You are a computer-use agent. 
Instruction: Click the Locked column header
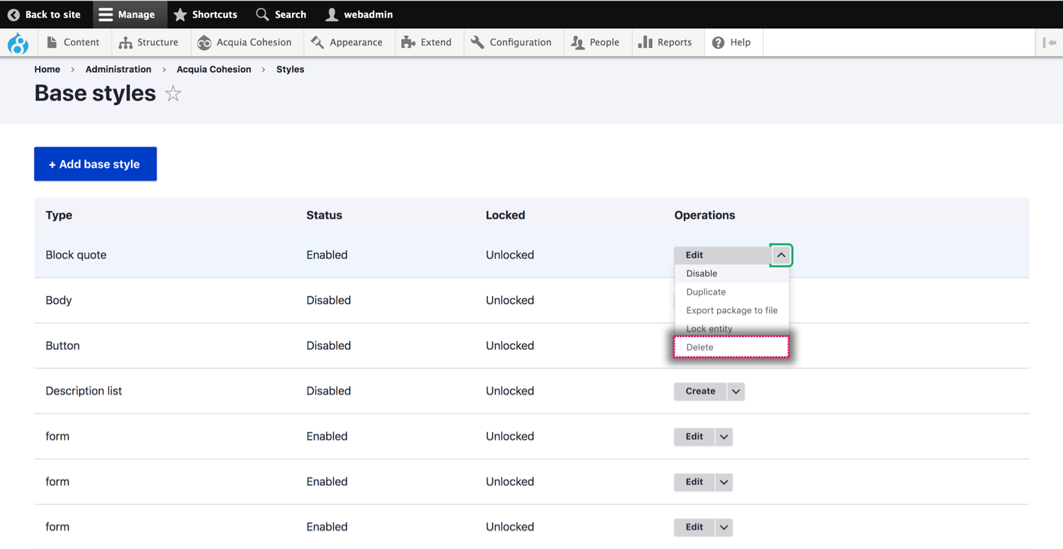(x=505, y=215)
